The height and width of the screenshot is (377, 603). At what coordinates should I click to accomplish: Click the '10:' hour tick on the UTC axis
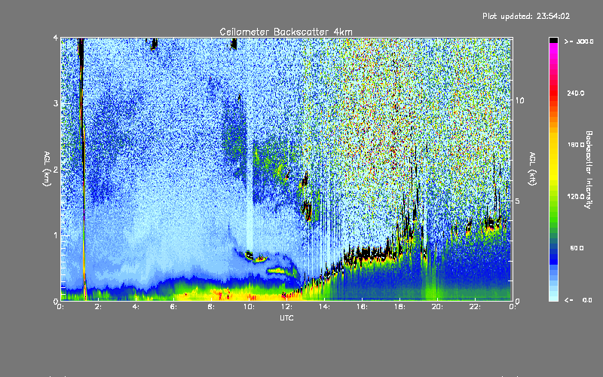(249, 307)
